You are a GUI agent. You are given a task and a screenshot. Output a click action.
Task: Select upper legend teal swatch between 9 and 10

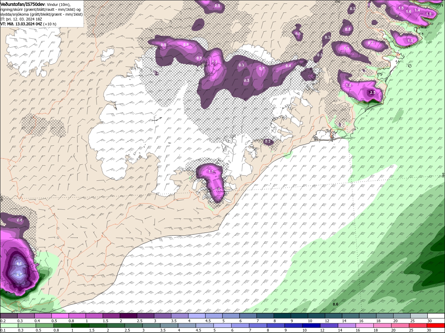(299, 316)
